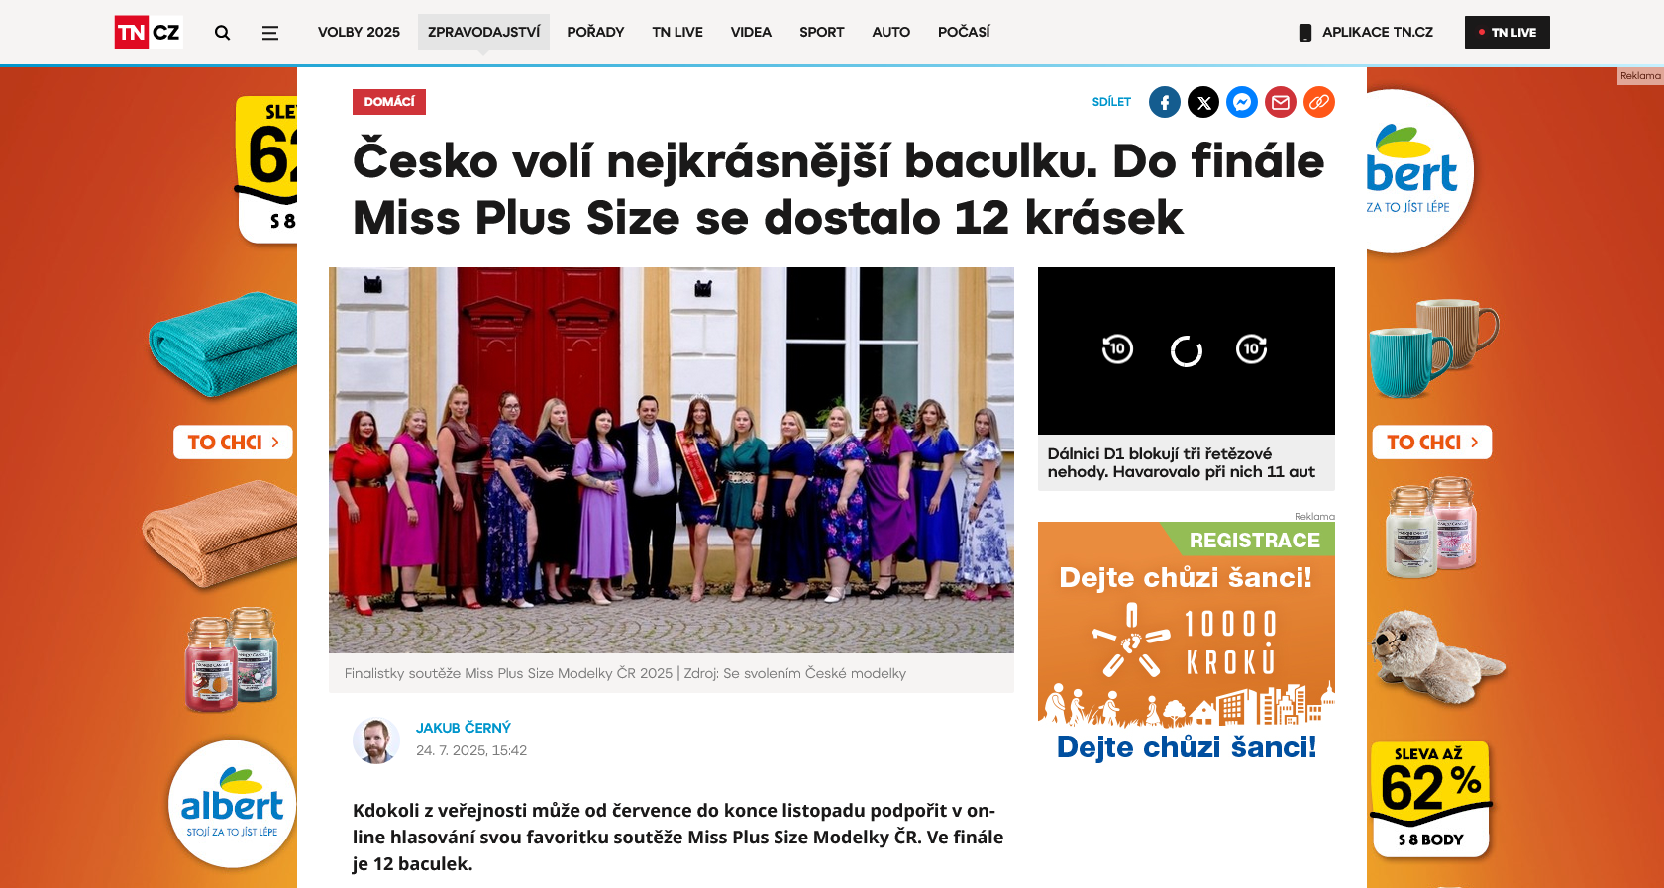1664x888 pixels.
Task: Go to the Sport section
Action: (822, 32)
